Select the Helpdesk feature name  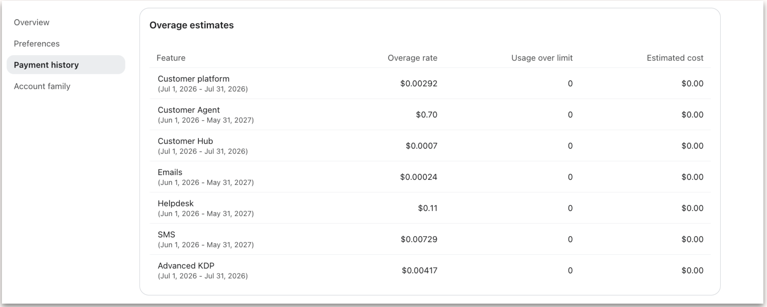[175, 203]
